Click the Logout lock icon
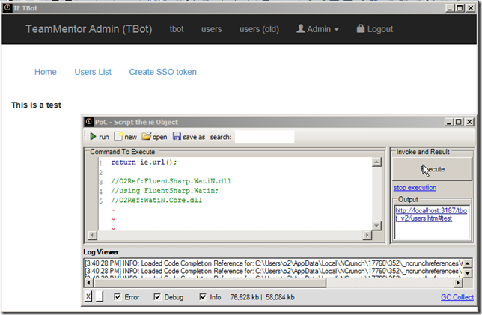This screenshot has width=482, height=315. click(361, 28)
